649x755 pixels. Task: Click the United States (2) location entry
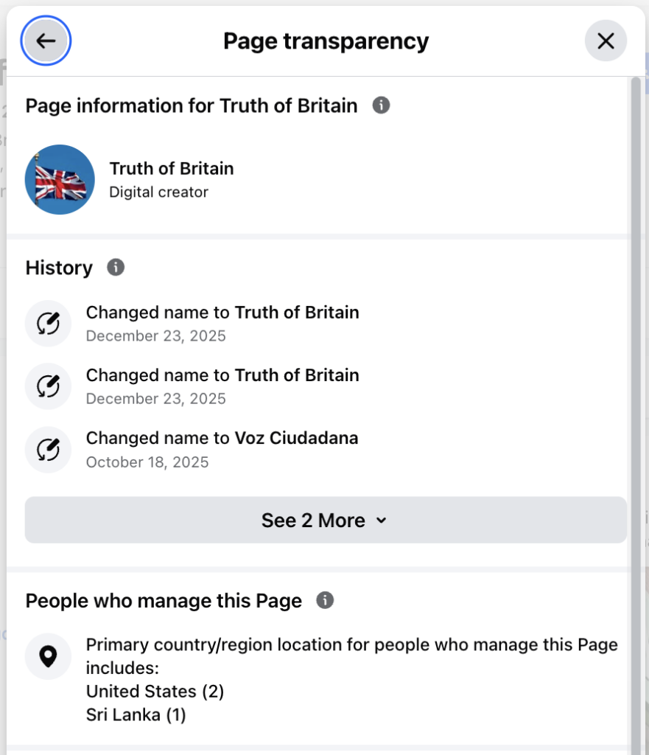pyautogui.click(x=155, y=692)
